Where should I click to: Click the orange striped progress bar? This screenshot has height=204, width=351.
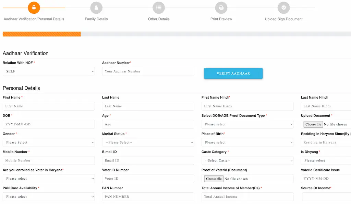tap(41, 34)
